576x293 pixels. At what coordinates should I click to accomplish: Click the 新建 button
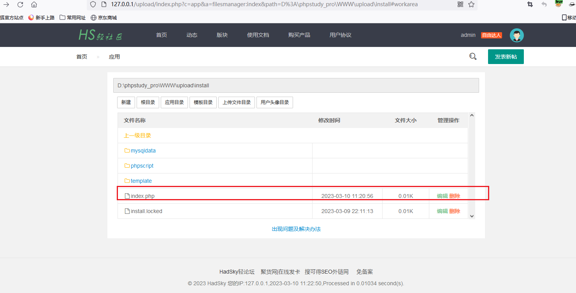126,102
